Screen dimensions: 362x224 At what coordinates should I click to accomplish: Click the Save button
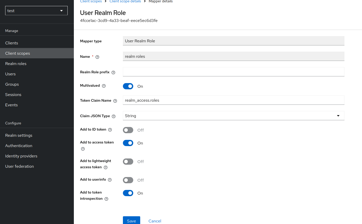[131, 221]
